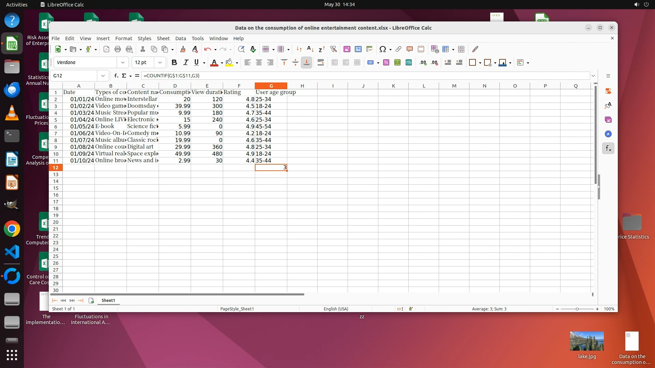Apply the yellow background color swatch
Viewport: 655px width, 368px height.
coord(229,62)
